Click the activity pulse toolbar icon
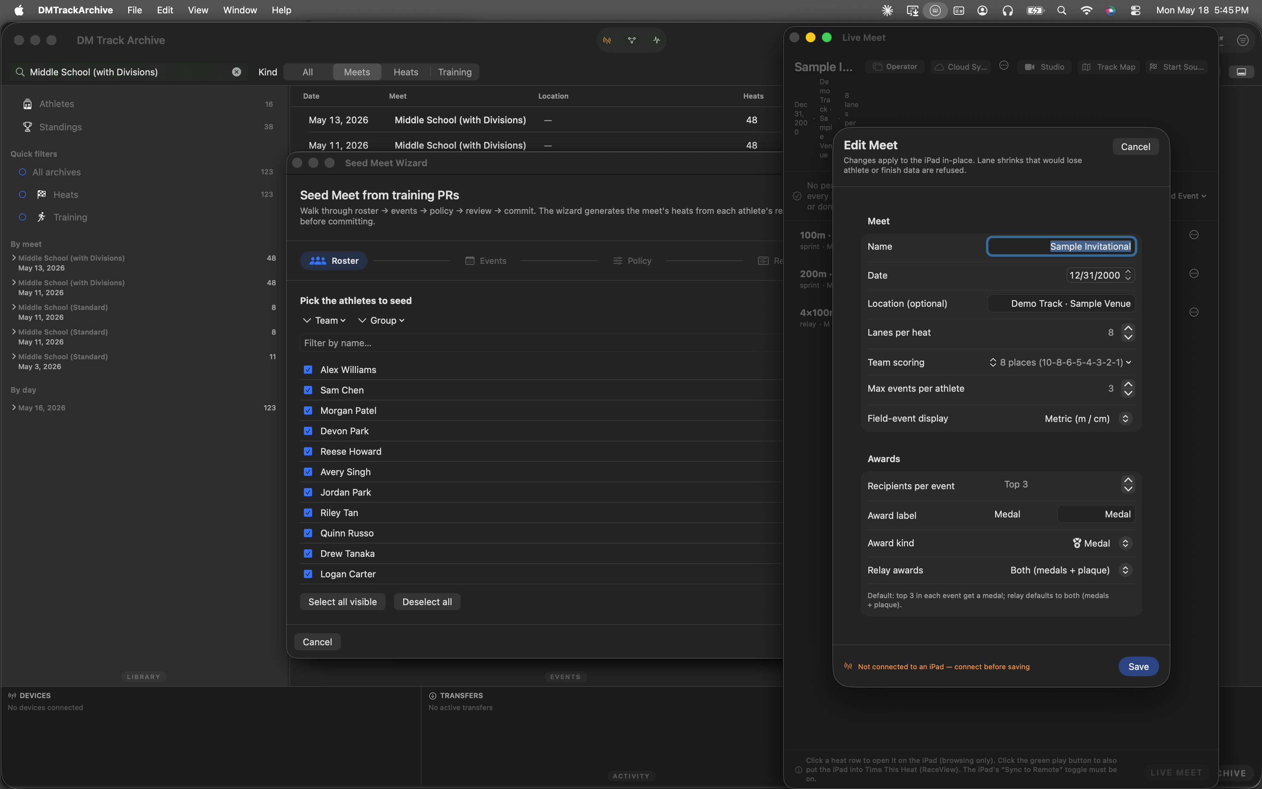Screen dimensions: 1262x789 (x=656, y=40)
